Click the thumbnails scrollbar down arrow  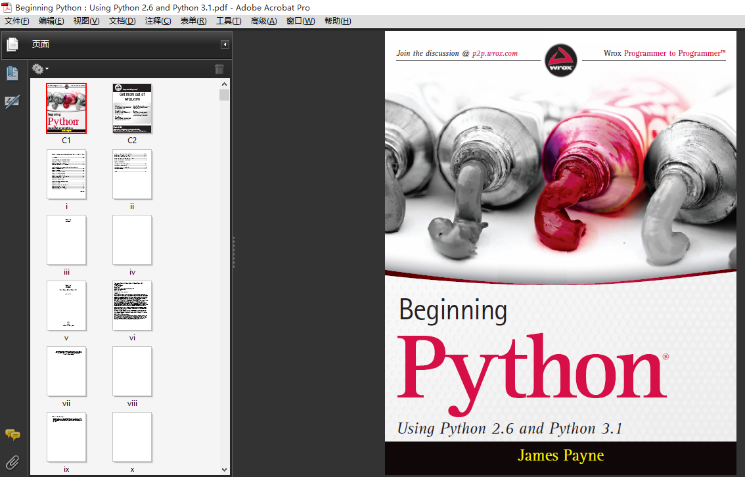point(224,470)
